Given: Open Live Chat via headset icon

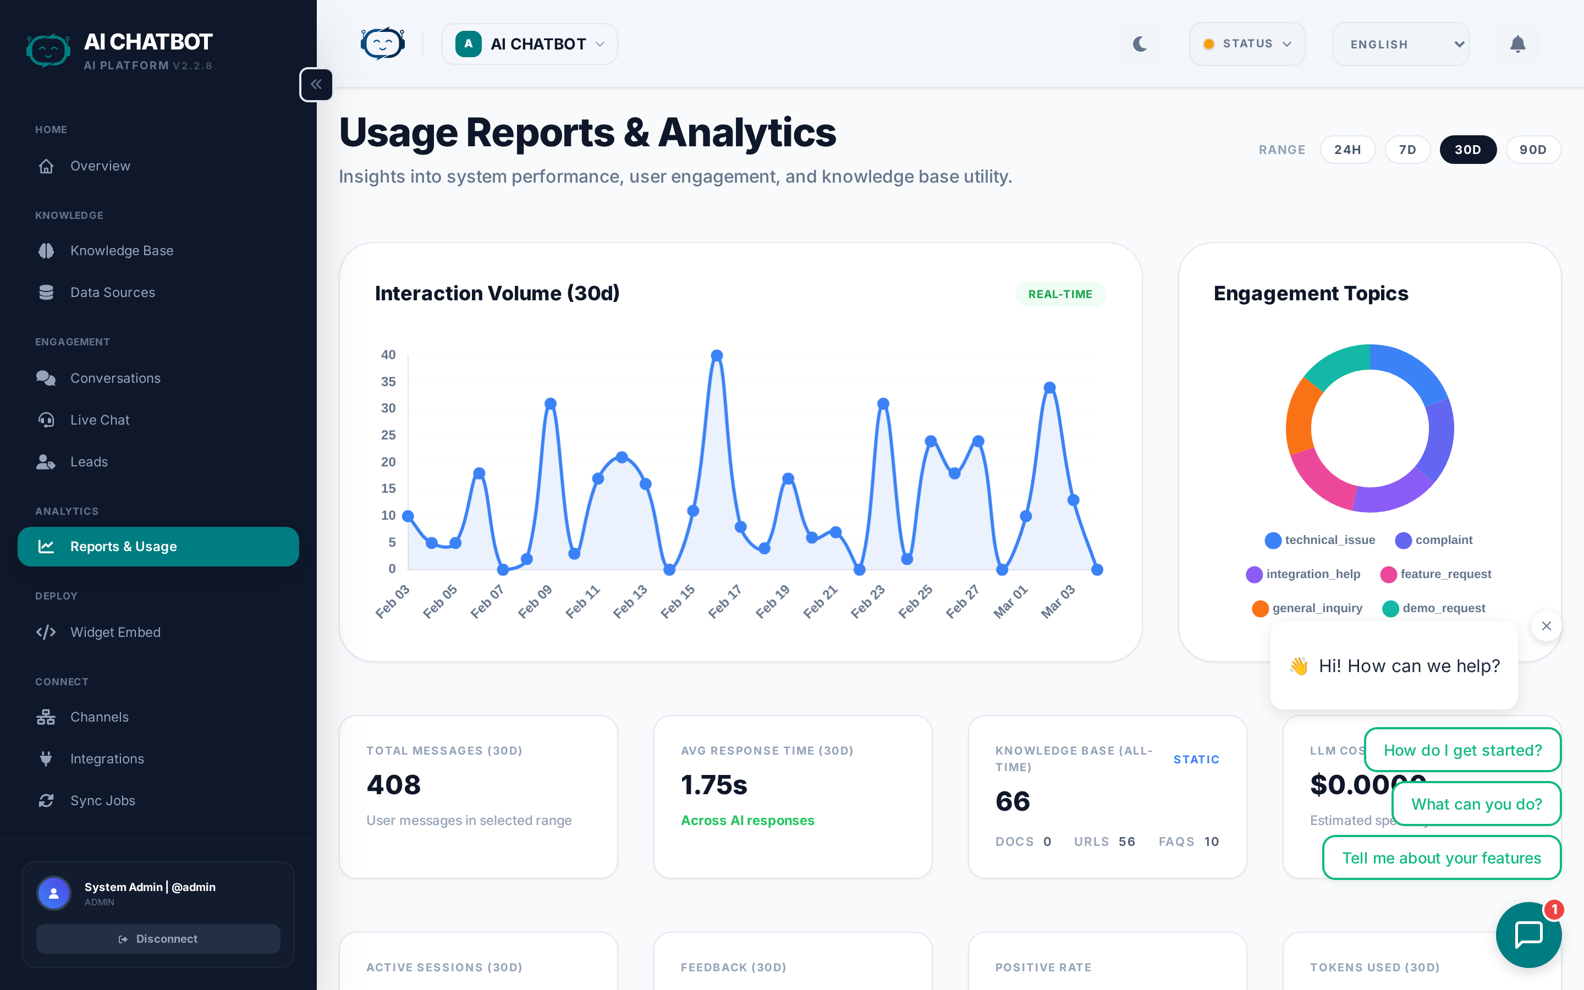Looking at the screenshot, I should point(46,420).
